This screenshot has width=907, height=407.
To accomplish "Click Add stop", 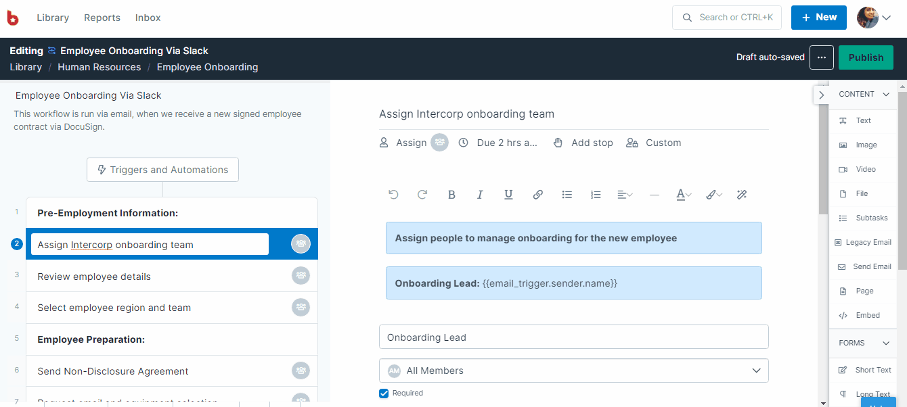I will click(583, 143).
